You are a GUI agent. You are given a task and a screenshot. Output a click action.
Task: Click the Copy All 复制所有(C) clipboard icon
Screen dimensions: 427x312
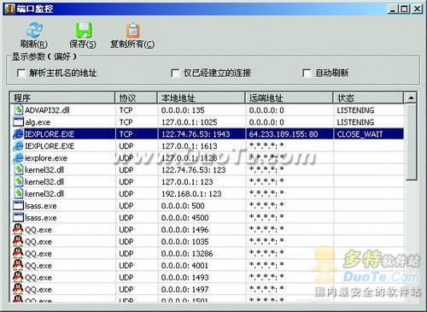(x=132, y=30)
